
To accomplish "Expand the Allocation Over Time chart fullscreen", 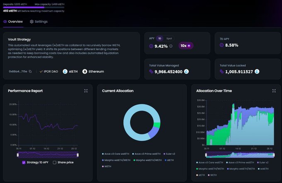I will [x=274, y=91].
